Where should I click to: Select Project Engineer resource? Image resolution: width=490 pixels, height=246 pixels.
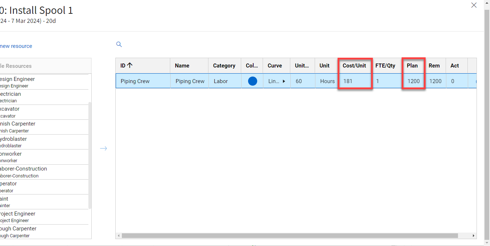point(17,217)
